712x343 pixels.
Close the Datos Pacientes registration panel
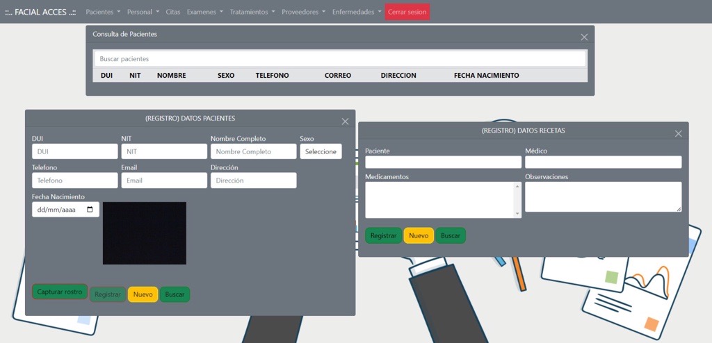(x=345, y=122)
